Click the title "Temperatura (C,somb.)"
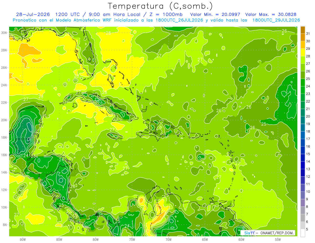Screen dimensions: 315x243 [160, 6]
